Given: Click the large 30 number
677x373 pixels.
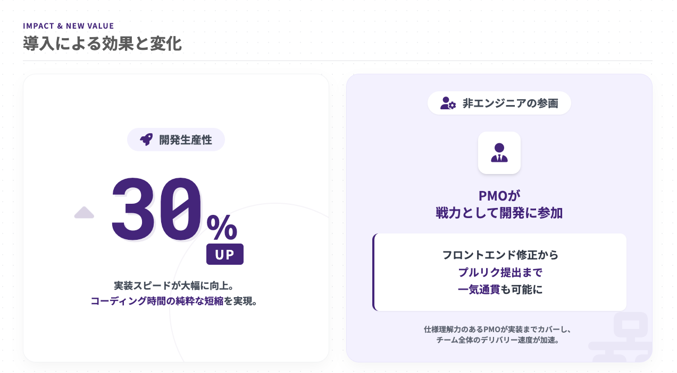Looking at the screenshot, I should [x=157, y=209].
